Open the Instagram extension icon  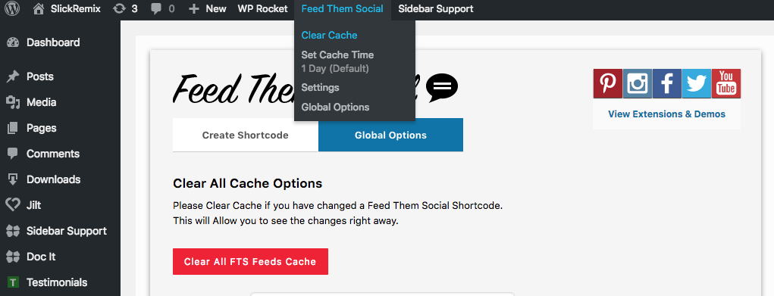click(638, 83)
